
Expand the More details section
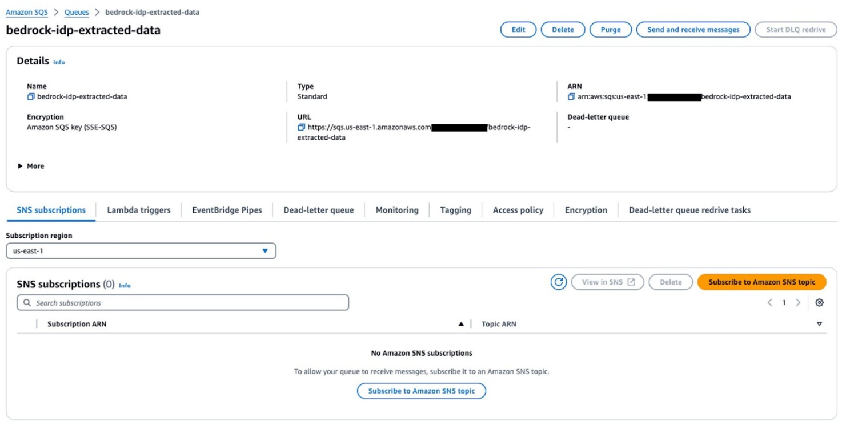pos(31,166)
